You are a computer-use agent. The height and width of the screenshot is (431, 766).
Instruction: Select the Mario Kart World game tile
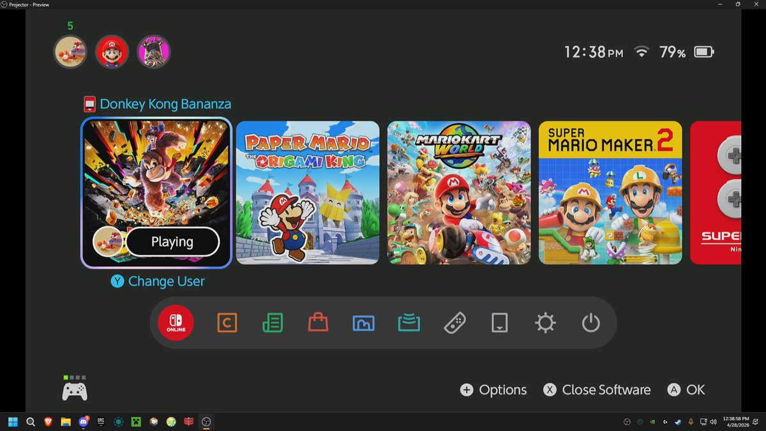[x=459, y=193]
